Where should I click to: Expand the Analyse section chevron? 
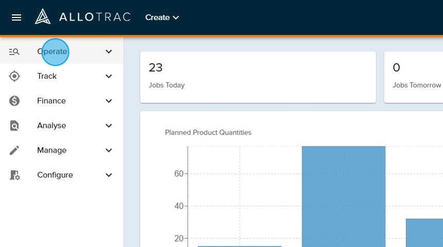click(x=109, y=125)
